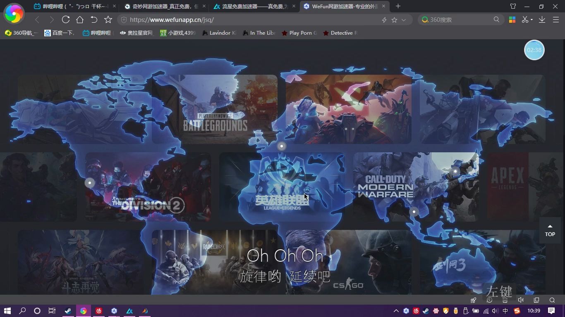Click the site security shield icon
The width and height of the screenshot is (565, 317).
[x=124, y=20]
